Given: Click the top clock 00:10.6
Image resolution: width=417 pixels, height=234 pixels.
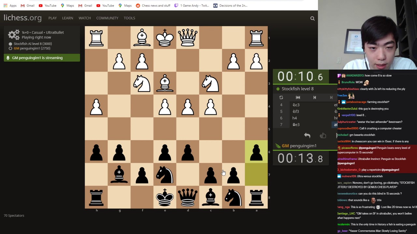Looking at the screenshot, I should point(300,77).
